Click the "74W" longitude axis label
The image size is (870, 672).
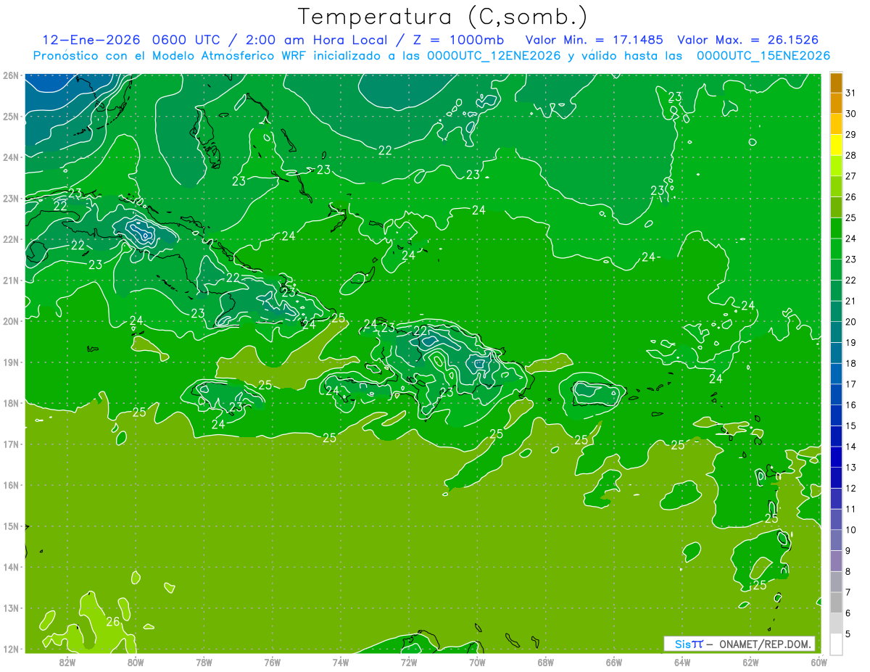(340, 662)
